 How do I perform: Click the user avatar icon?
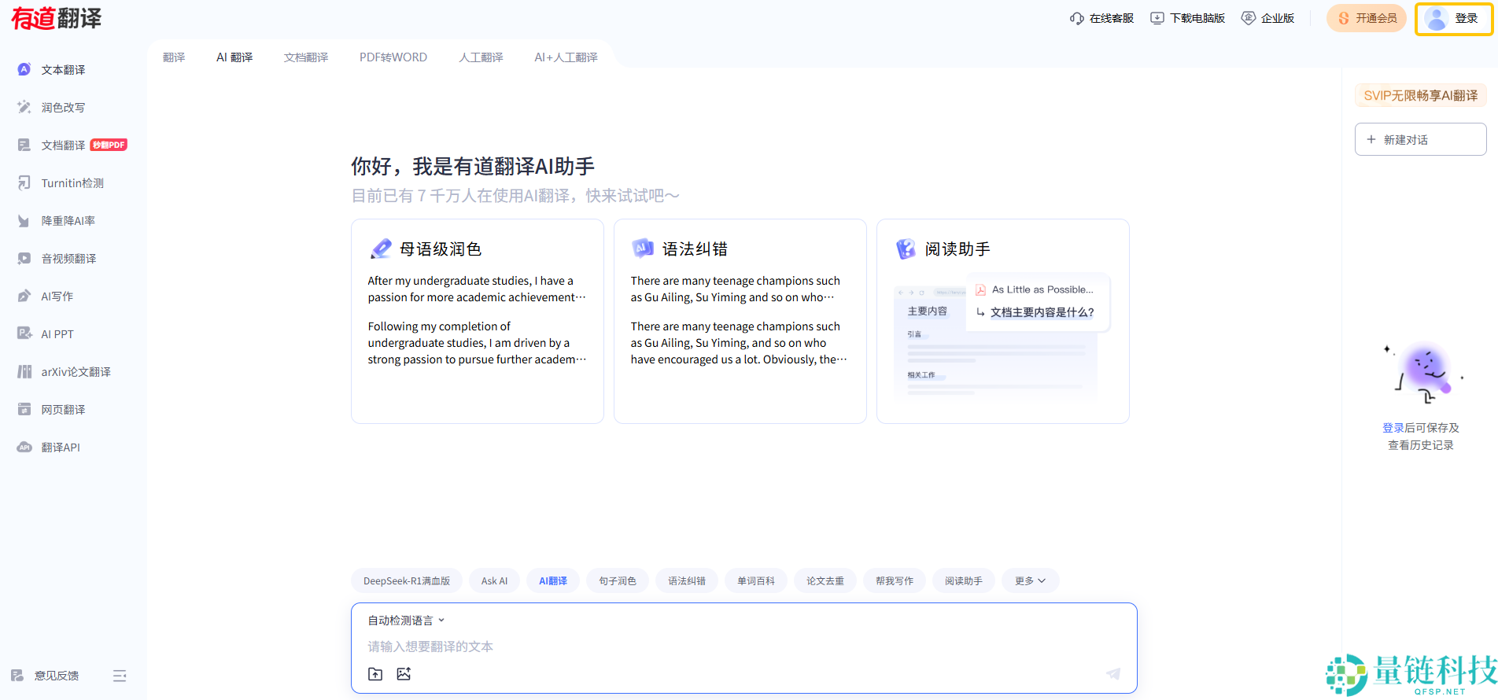pos(1436,19)
